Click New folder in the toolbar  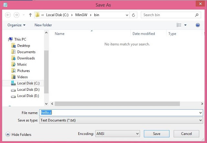pyautogui.click(x=43, y=25)
